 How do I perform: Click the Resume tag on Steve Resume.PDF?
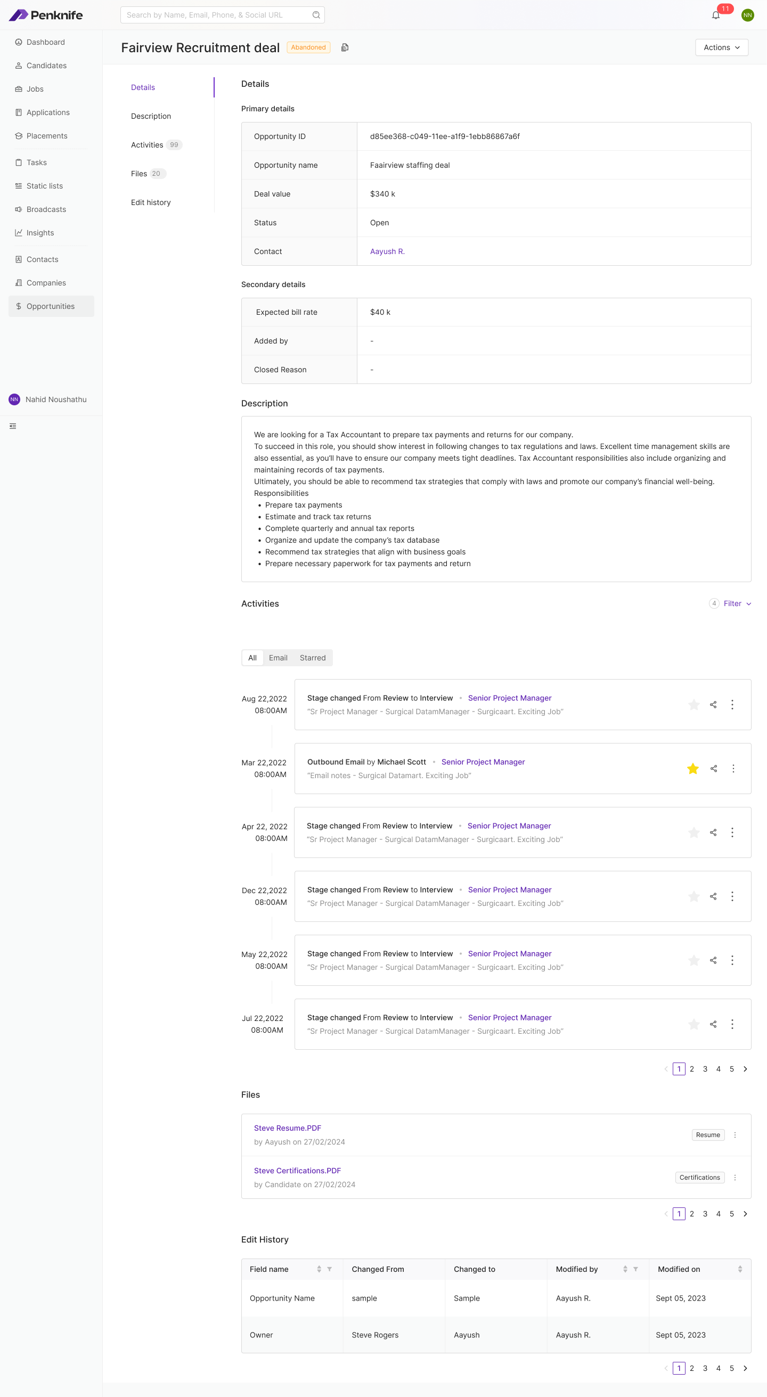tap(708, 1135)
